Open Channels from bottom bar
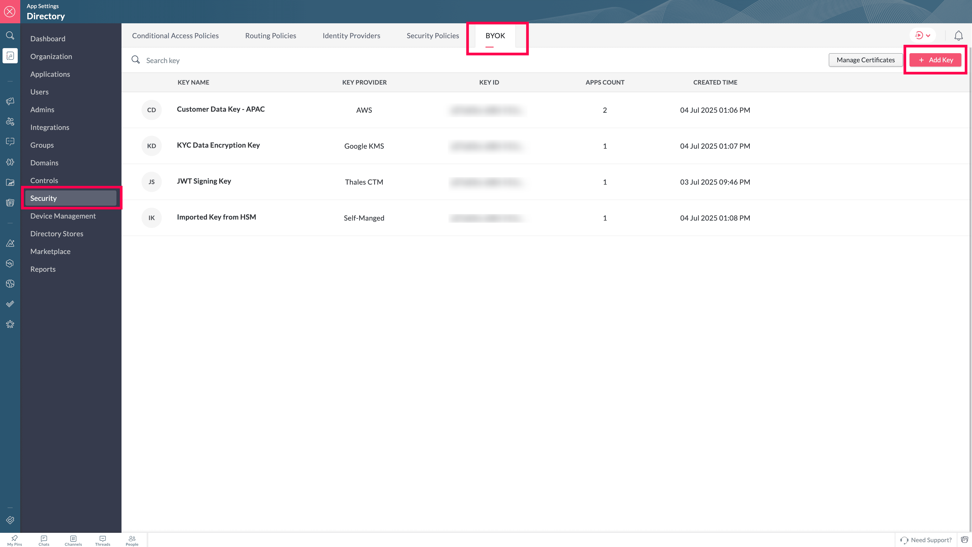The width and height of the screenshot is (972, 547). (x=73, y=540)
